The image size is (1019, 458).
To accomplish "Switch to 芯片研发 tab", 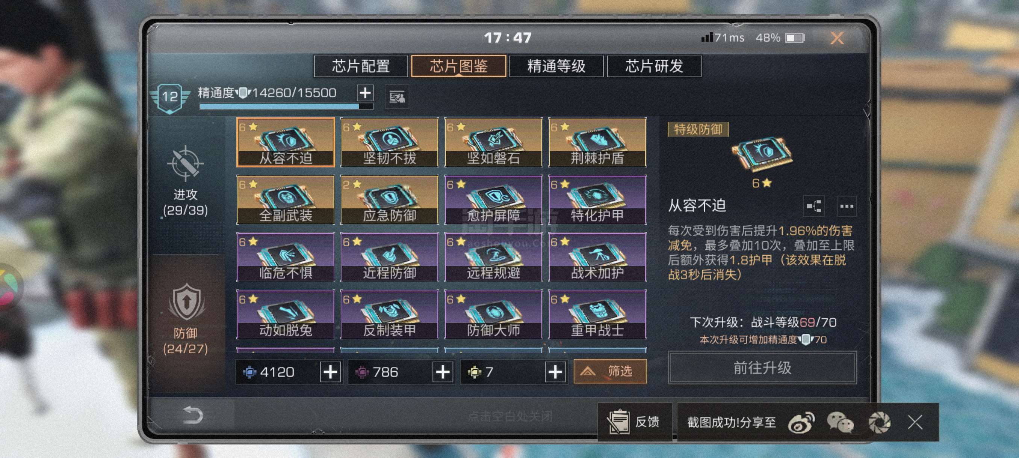I will coord(654,66).
